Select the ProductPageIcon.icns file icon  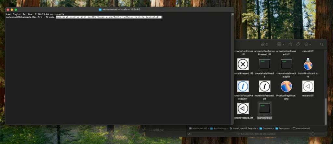(x=286, y=86)
